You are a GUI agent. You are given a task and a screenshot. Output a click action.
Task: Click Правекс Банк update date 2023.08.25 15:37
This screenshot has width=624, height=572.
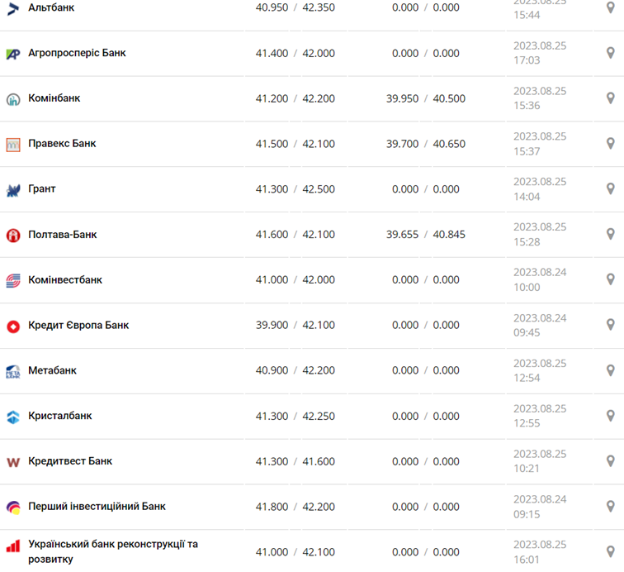(540, 144)
